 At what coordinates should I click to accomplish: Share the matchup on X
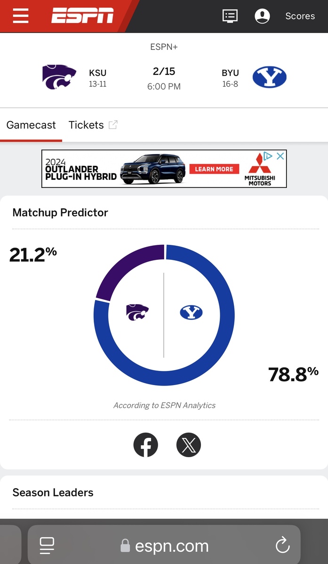[x=188, y=444]
